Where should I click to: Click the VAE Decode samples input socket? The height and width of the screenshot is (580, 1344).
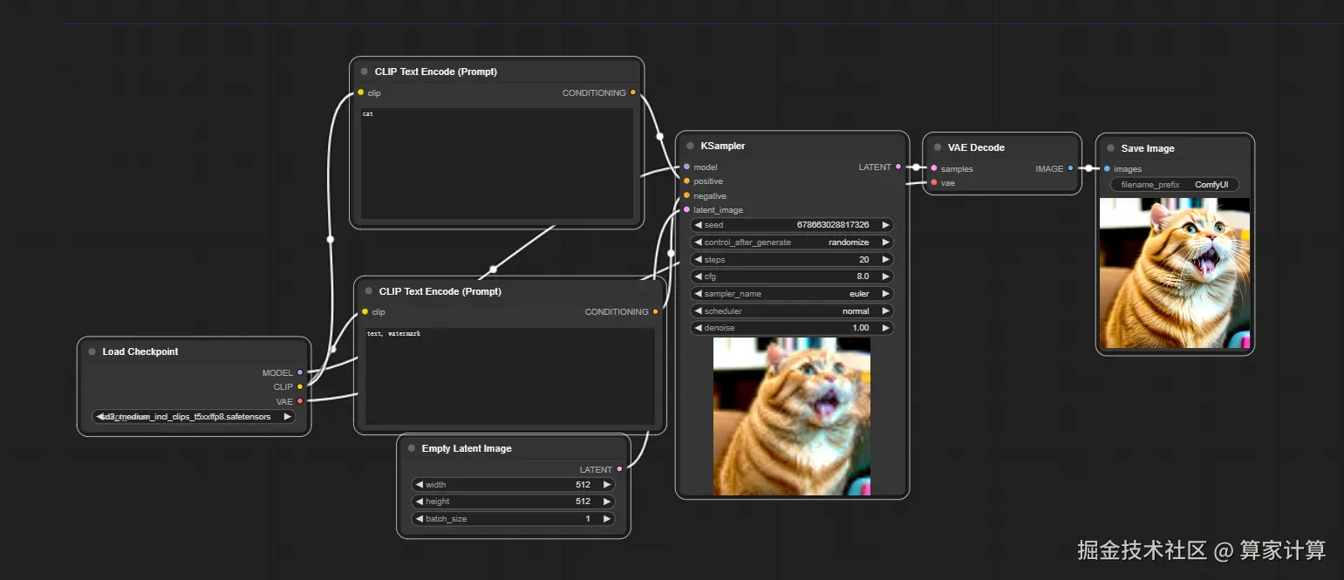pos(934,168)
